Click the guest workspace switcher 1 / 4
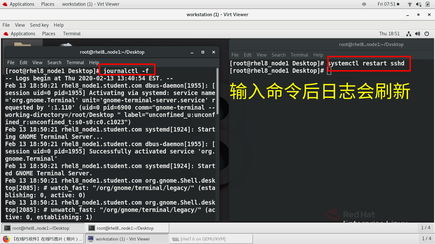 [426, 228]
